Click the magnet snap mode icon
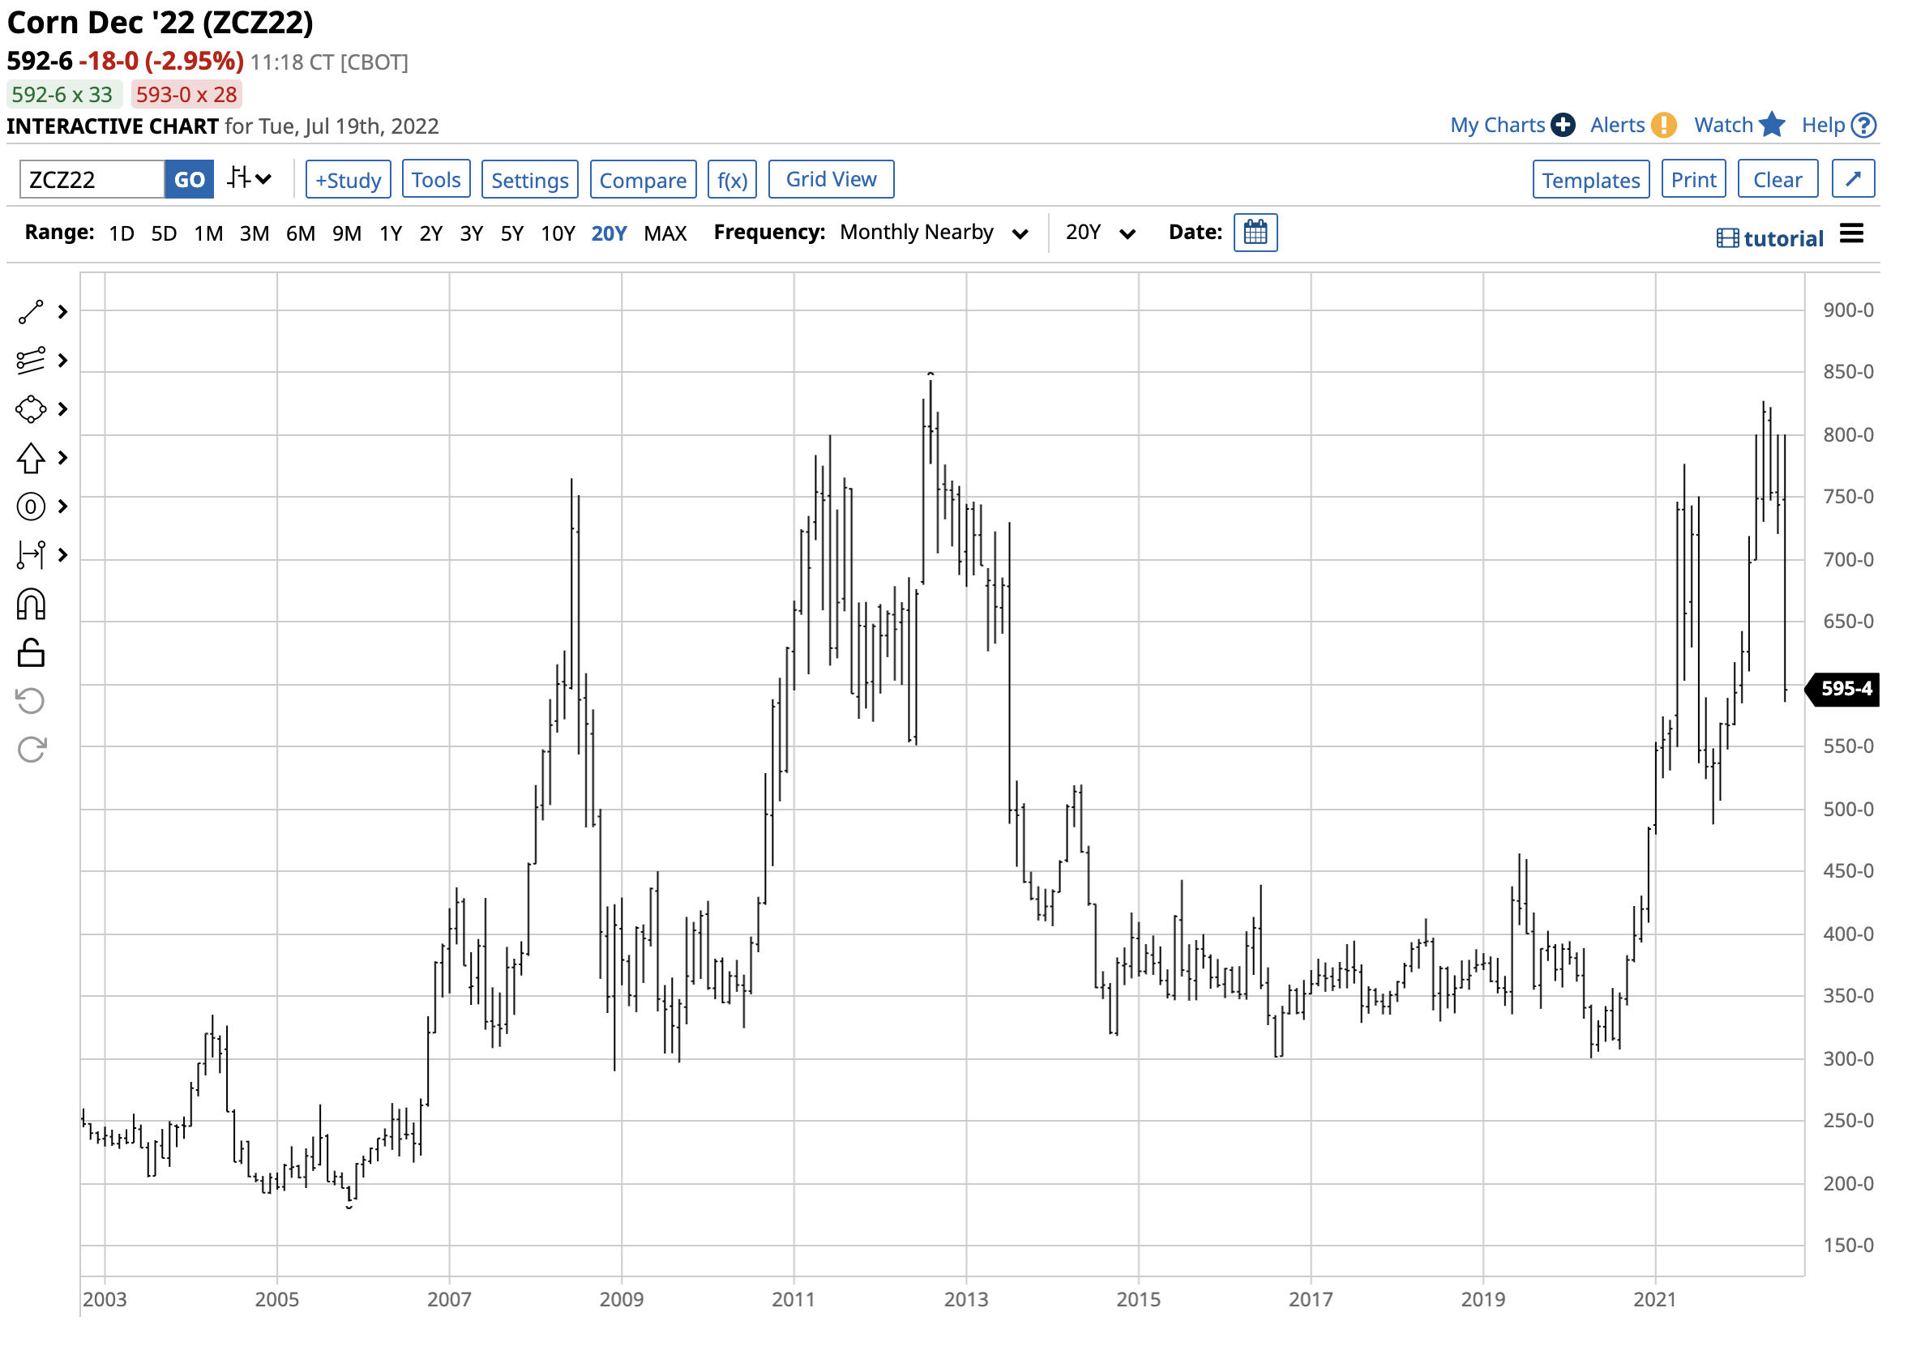1908x1355 pixels. [x=31, y=605]
